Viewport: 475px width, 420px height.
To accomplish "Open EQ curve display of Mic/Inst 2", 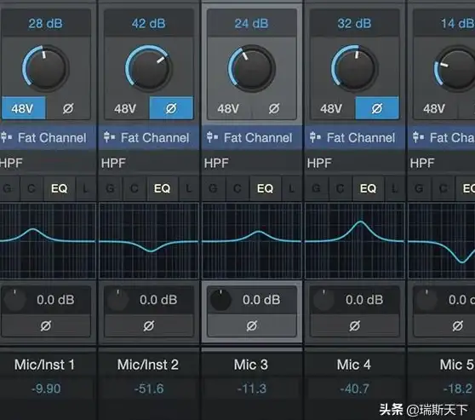I will point(149,241).
